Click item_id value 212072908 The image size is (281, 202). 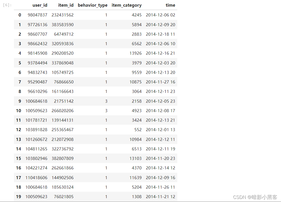pyautogui.click(x=63, y=139)
